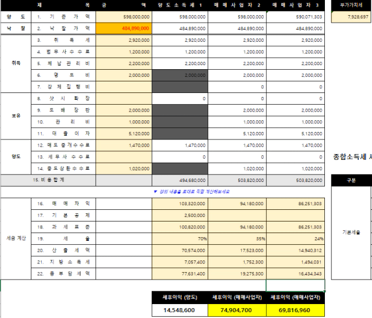Click the 1,020,000 amount in 금액 column
The height and width of the screenshot is (318, 372).
click(x=124, y=169)
